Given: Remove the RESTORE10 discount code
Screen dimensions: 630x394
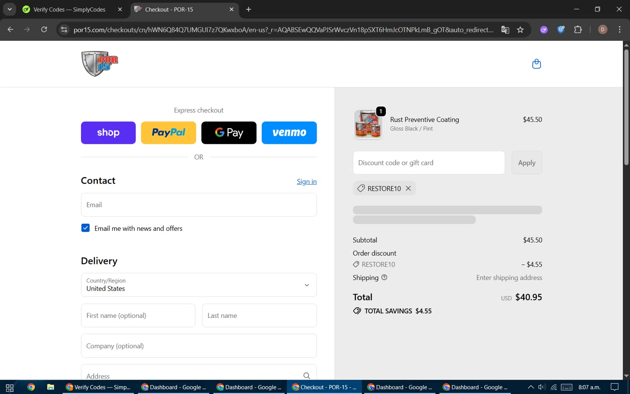Looking at the screenshot, I should 408,188.
